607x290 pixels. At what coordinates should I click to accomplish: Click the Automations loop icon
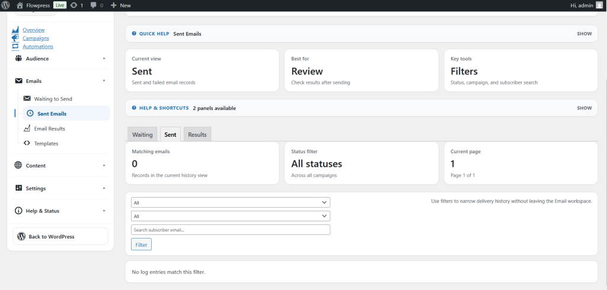click(x=15, y=46)
